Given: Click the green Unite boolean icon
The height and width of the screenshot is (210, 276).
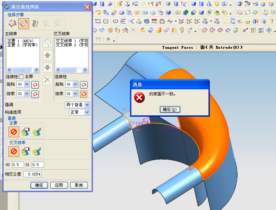Looking at the screenshot, I should [186, 13].
